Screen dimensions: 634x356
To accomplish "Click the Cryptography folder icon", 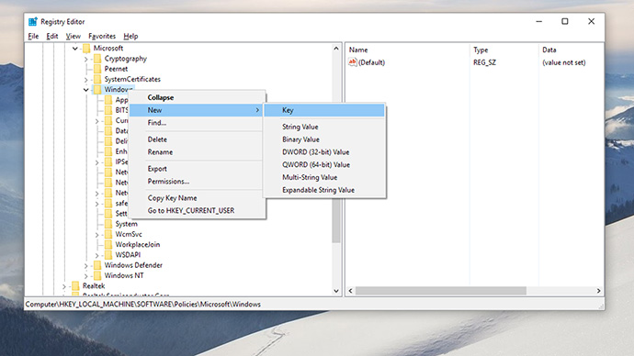I will click(97, 59).
